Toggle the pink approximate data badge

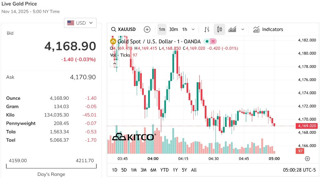213,41
